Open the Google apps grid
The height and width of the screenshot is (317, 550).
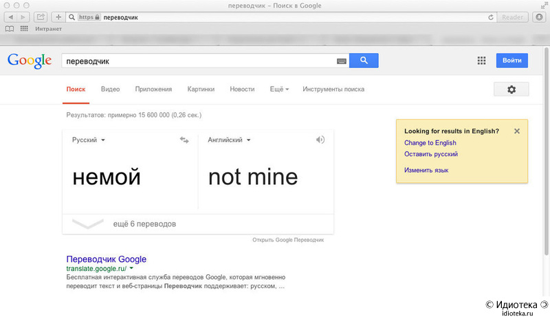pyautogui.click(x=481, y=61)
